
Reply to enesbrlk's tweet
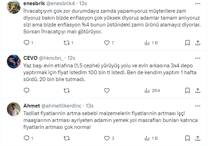point(27,43)
